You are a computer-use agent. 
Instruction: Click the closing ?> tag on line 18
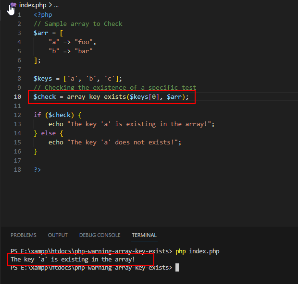[37, 170]
